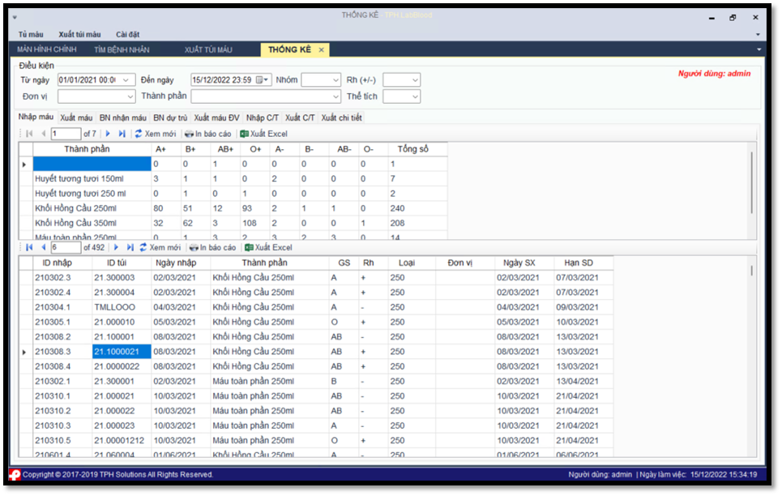Jump to last record of 492

130,247
